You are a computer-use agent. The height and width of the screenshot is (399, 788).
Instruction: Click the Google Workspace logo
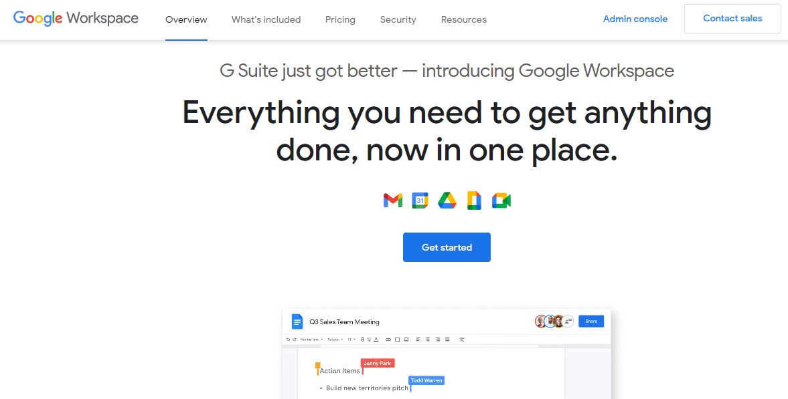click(76, 19)
